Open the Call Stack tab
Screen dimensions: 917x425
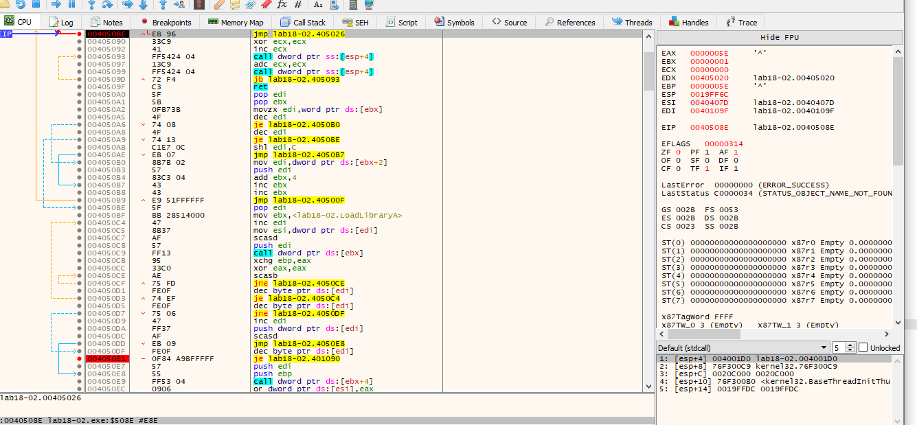pyautogui.click(x=303, y=22)
